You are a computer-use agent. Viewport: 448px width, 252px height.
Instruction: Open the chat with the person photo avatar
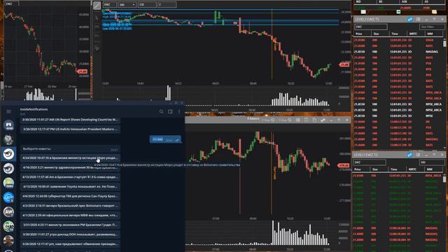click(8, 241)
